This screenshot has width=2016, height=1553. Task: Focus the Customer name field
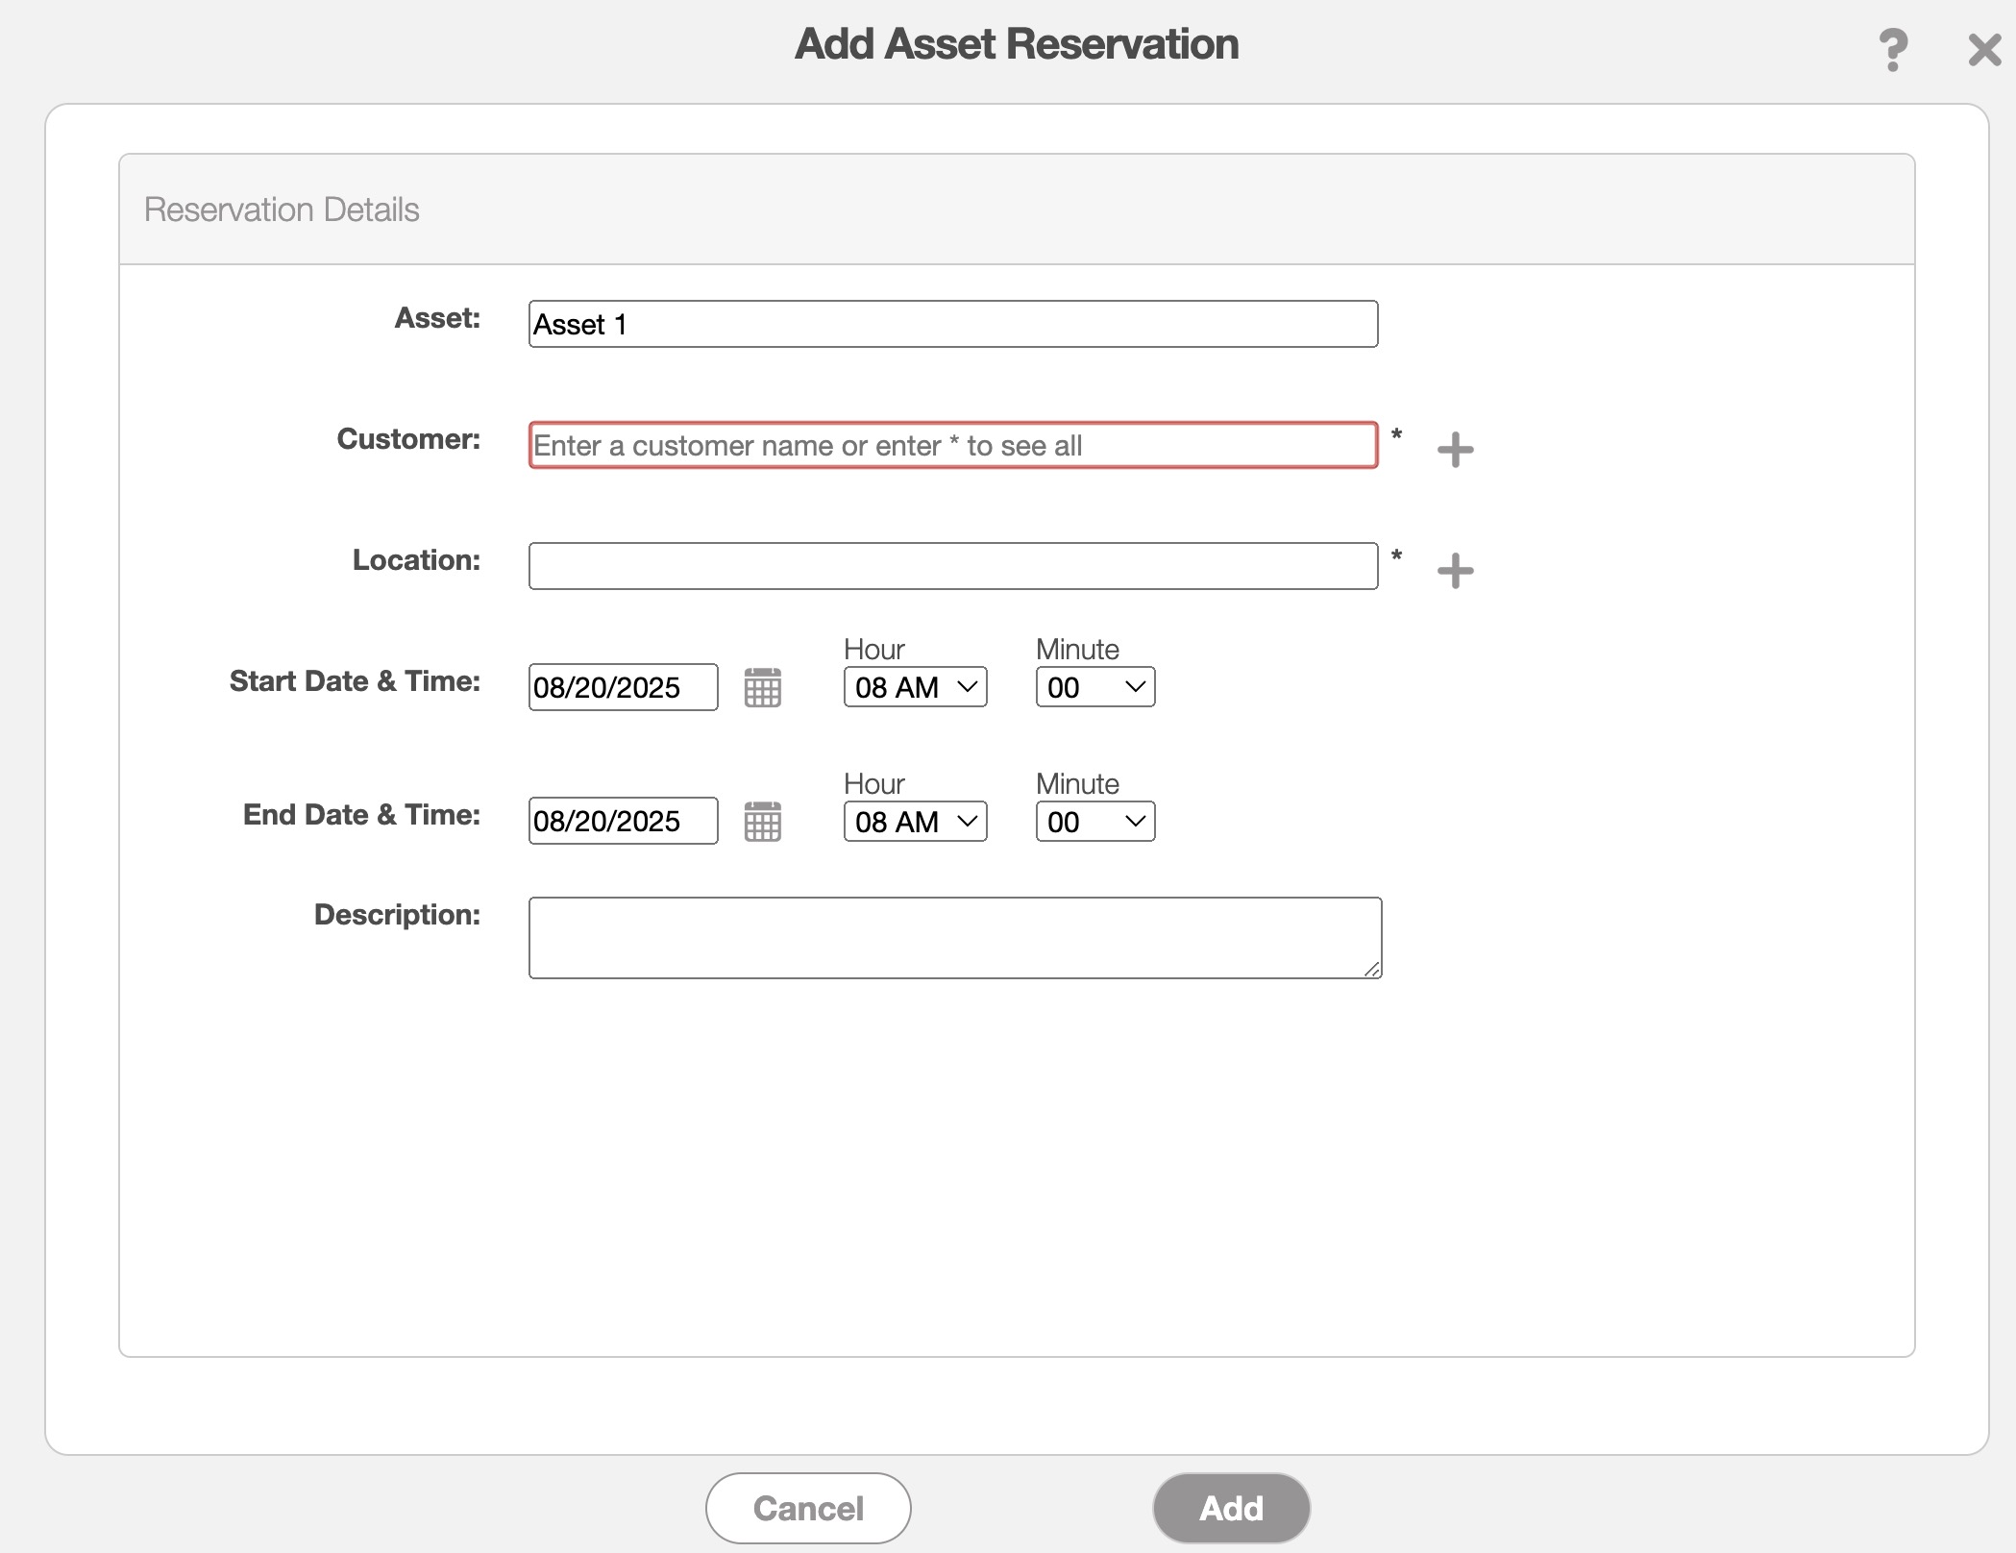click(952, 446)
